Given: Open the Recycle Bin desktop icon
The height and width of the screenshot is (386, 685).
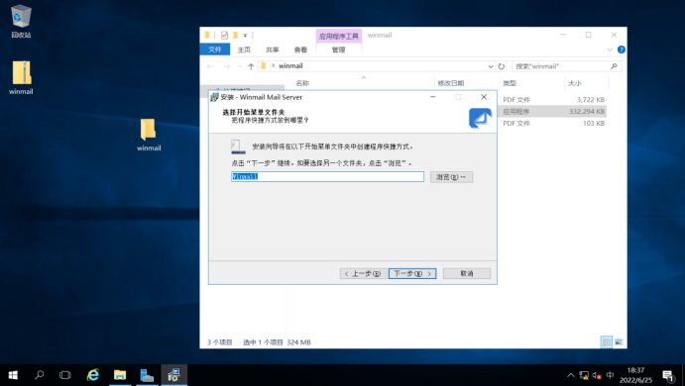Looking at the screenshot, I should point(21,21).
